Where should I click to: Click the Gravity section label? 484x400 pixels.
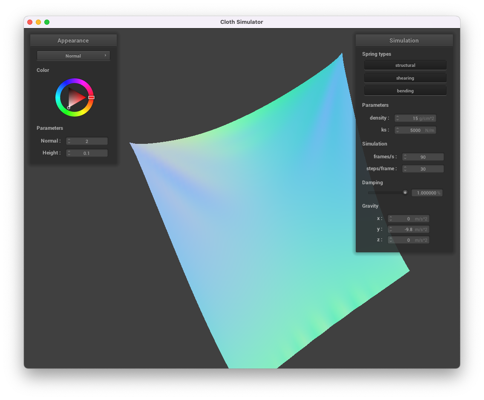coord(370,206)
